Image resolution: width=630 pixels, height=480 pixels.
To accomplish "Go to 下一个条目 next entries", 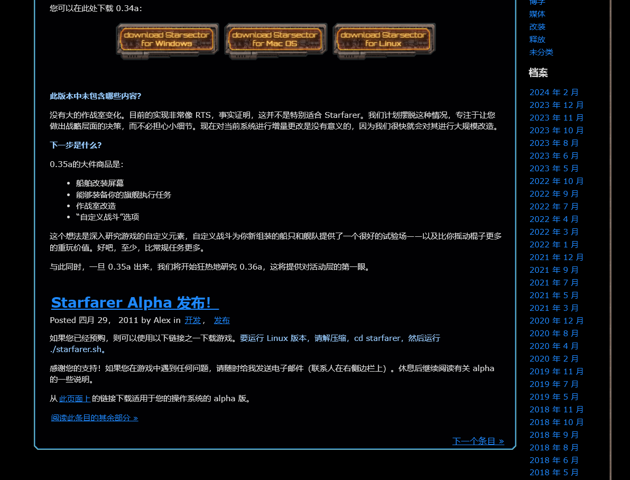I will (478, 441).
